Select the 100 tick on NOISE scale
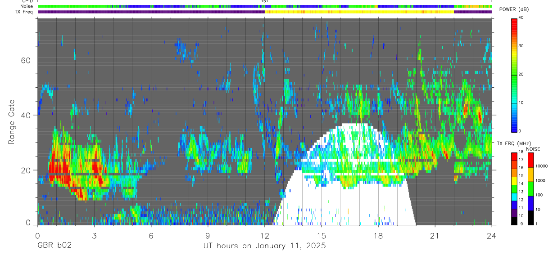553x255 pixels. [x=540, y=195]
